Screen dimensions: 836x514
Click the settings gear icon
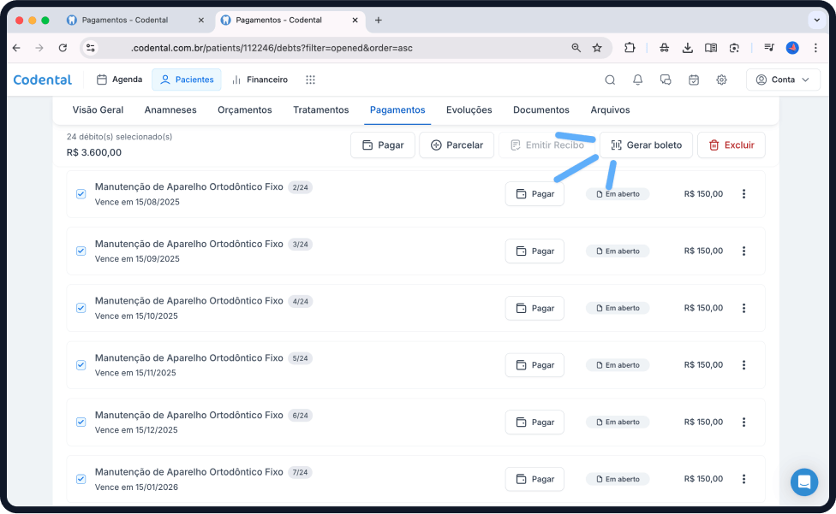721,80
